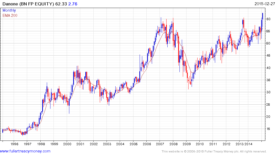The height and width of the screenshot is (155, 278).
Task: Click the 15 price axis label
Action: click(268, 129)
